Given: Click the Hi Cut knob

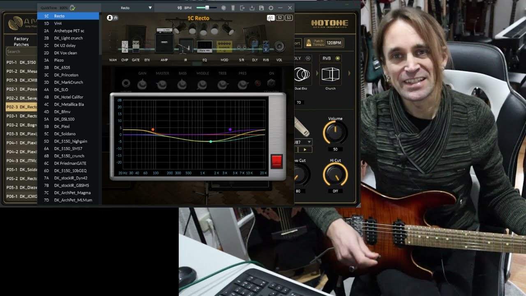Looking at the screenshot, I should click(335, 175).
